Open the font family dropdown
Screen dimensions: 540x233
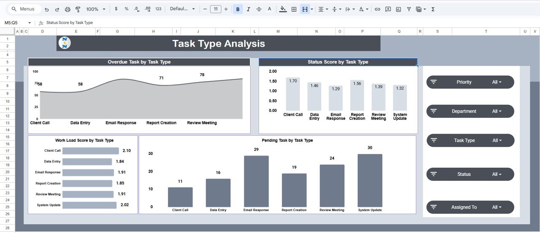182,9
